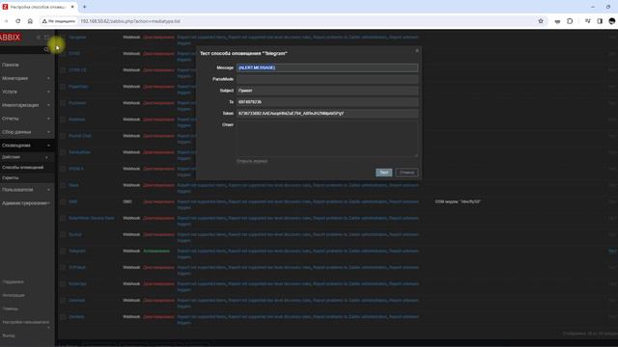Open Помощь at the sidebar bottom
Screen dimensions: 618x347
pyautogui.click(x=11, y=308)
